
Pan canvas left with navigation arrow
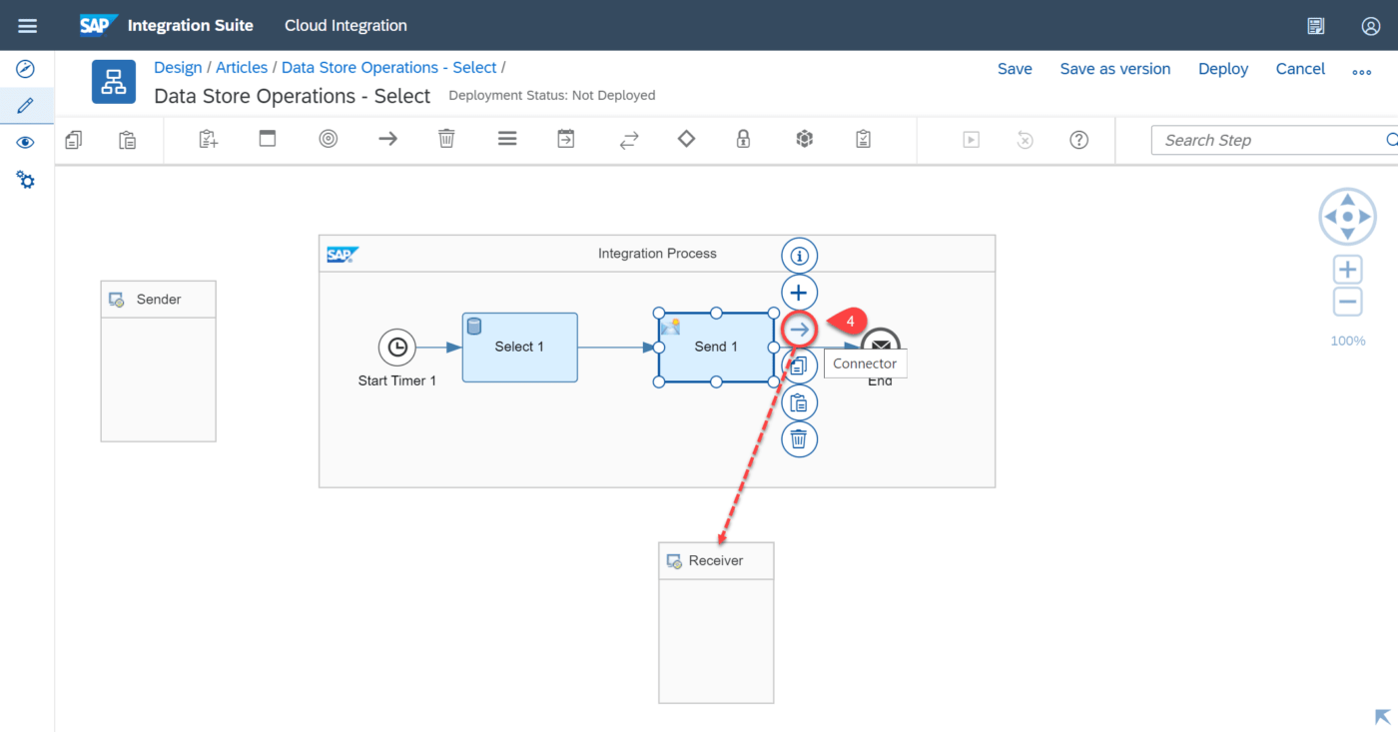(x=1330, y=217)
